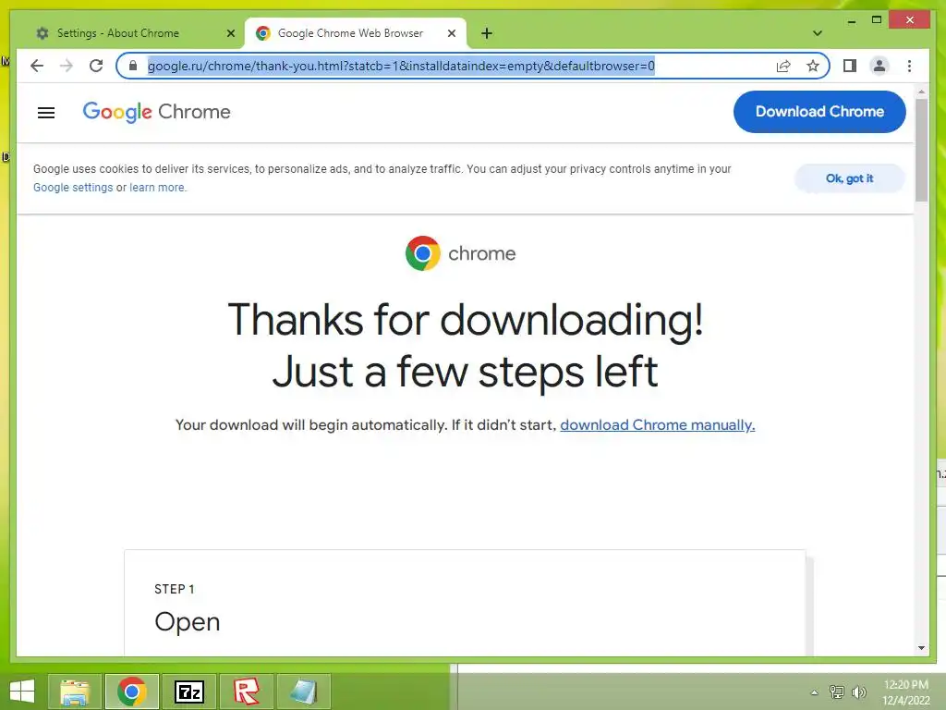Screen dimensions: 946x710
Task: Launch 7-Zip from the taskbar
Action: coord(189,692)
